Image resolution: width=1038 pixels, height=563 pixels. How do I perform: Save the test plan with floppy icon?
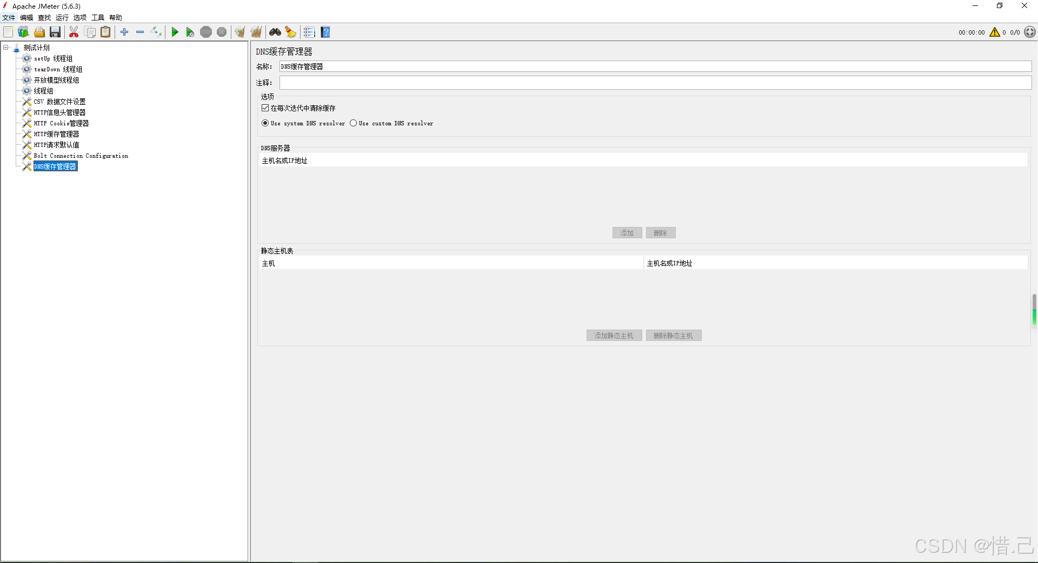(x=55, y=32)
